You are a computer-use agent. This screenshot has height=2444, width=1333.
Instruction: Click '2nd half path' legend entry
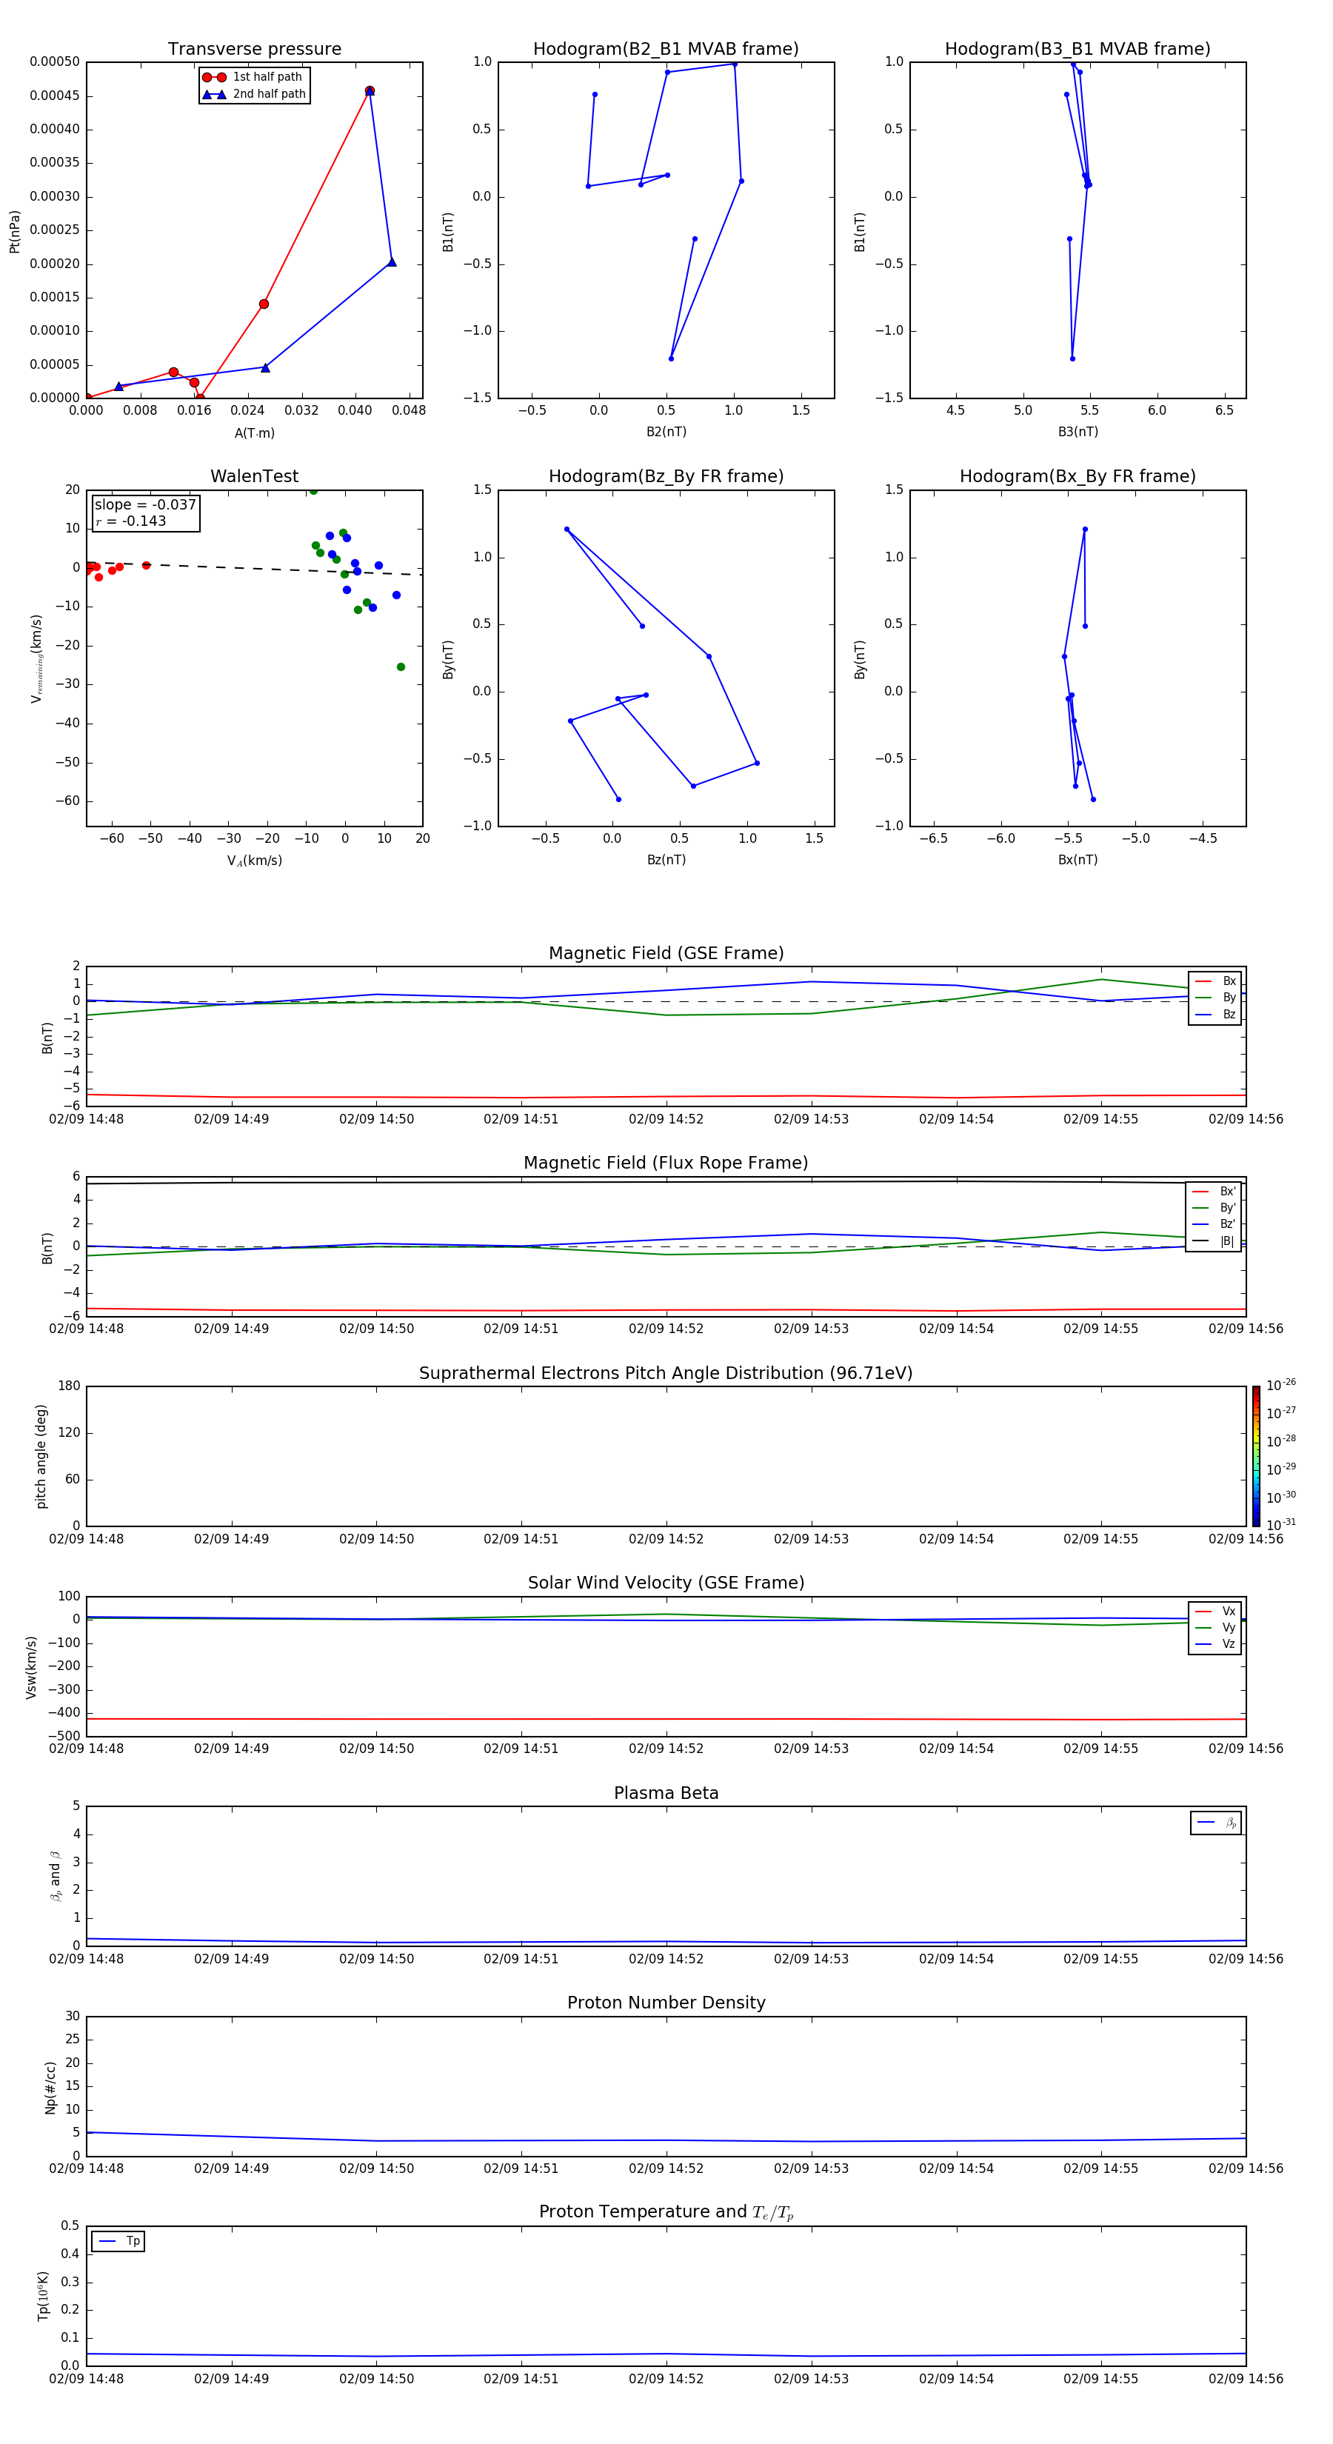[x=254, y=94]
